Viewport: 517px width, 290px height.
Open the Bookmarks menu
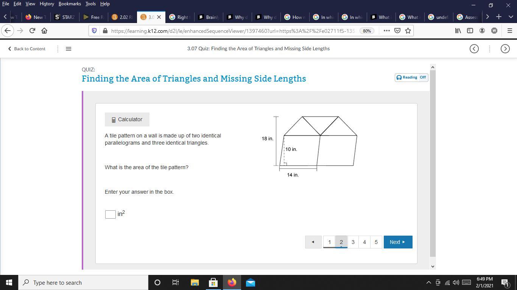coord(70,4)
